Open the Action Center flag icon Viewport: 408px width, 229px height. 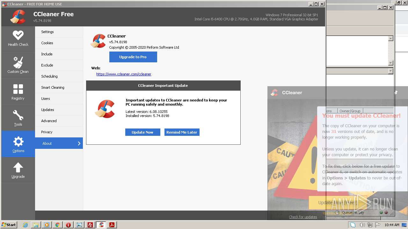pos(378,225)
